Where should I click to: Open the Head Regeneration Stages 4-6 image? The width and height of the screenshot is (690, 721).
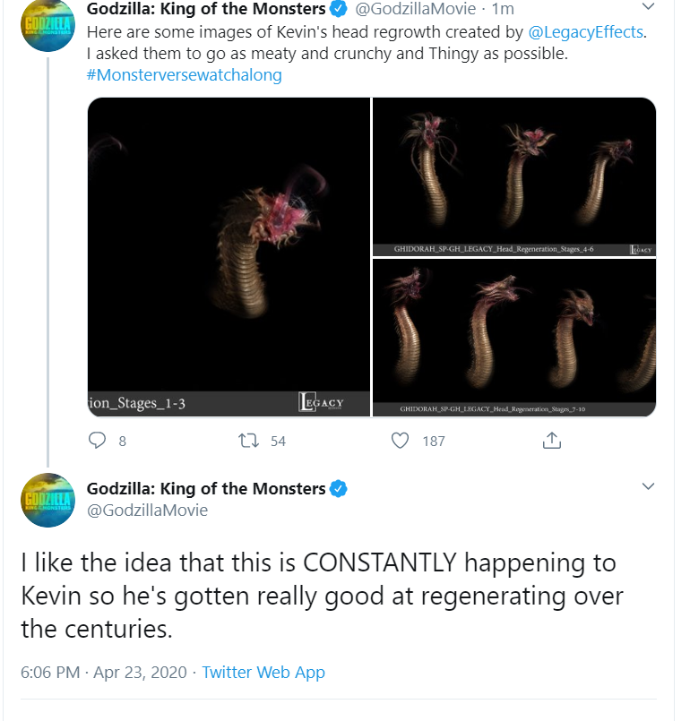tap(514, 176)
